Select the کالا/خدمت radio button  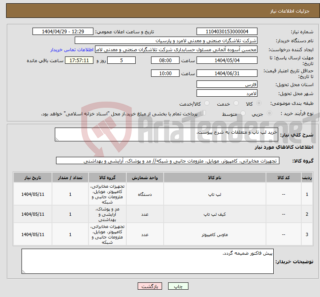[x=207, y=103]
